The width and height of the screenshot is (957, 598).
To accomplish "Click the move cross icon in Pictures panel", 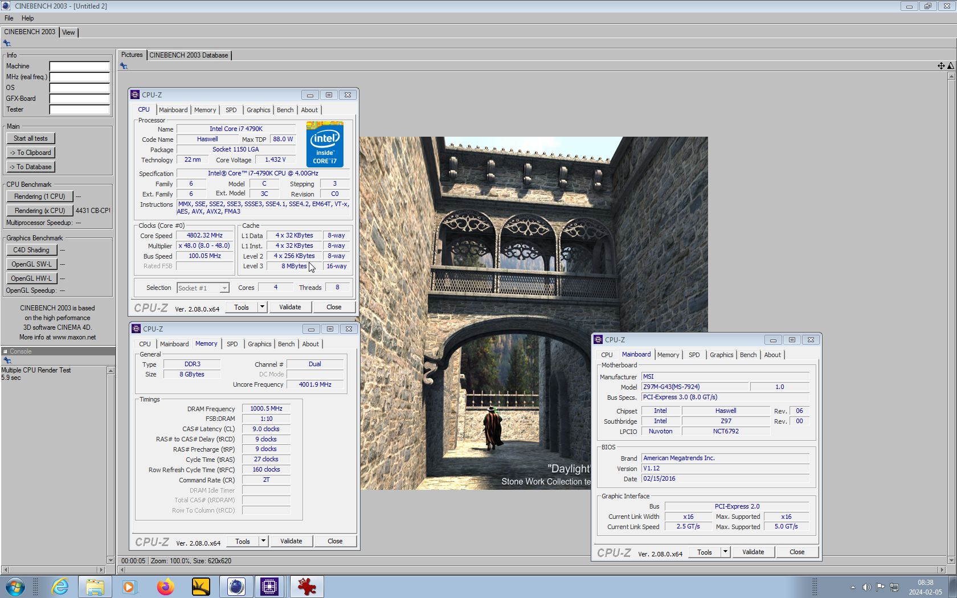I will 941,66.
